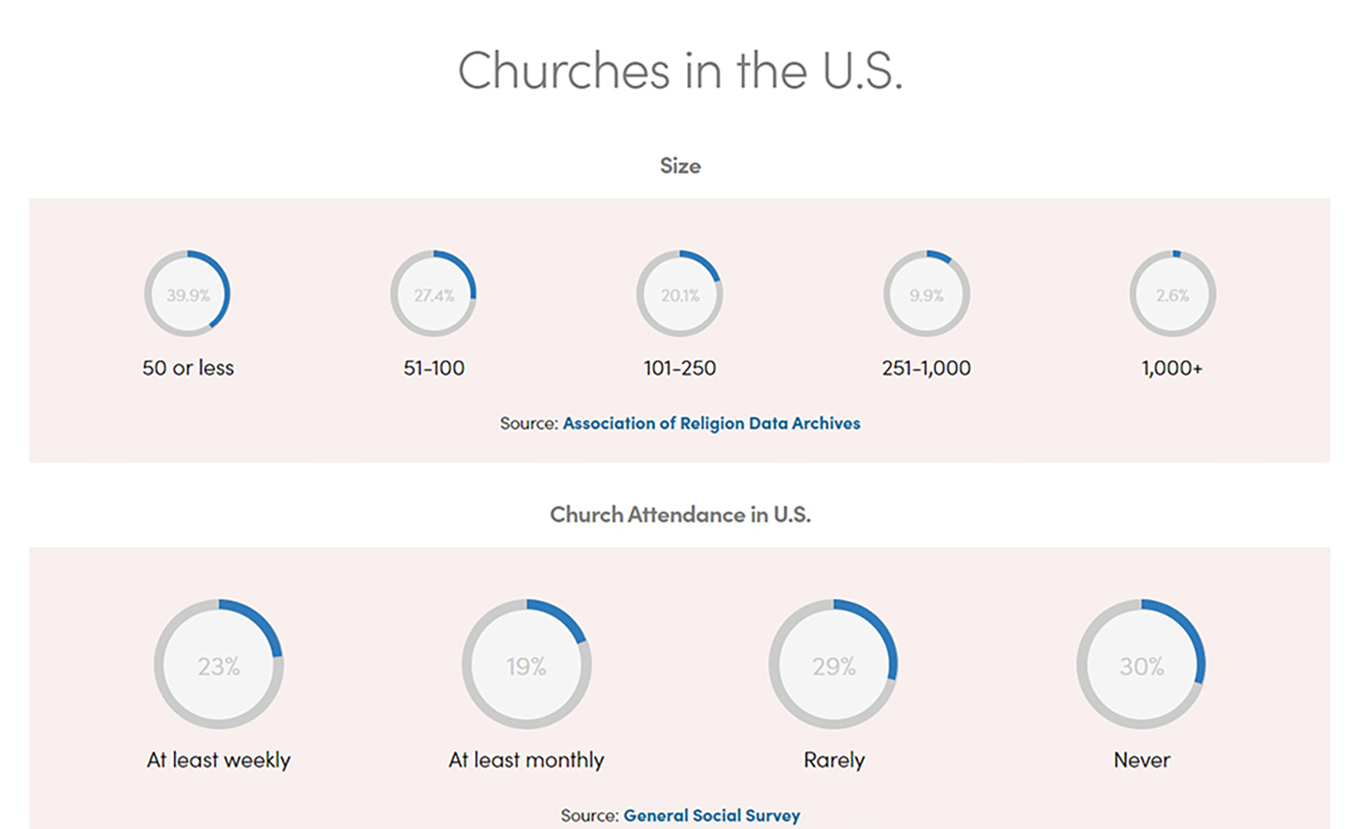Click the "Church Attendance in U.S." heading
The width and height of the screenshot is (1353, 829).
pyautogui.click(x=680, y=515)
